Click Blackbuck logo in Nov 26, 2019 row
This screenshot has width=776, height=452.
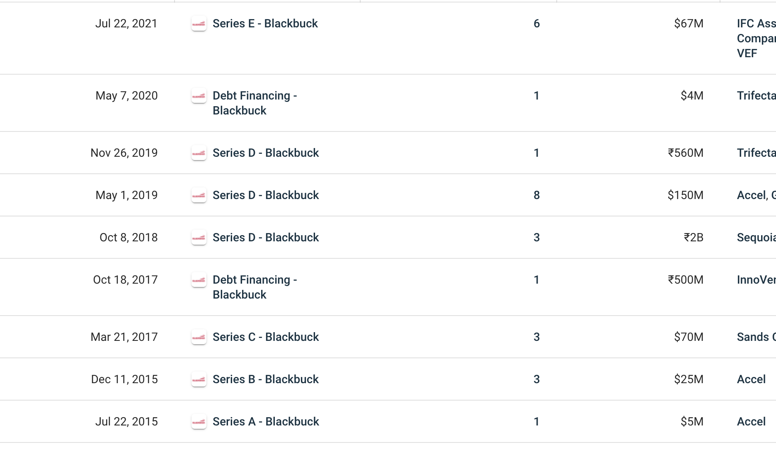(x=199, y=153)
